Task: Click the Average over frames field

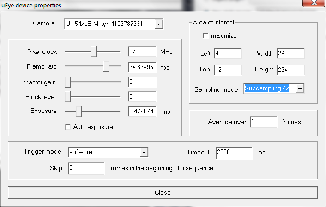Action: (x=263, y=122)
